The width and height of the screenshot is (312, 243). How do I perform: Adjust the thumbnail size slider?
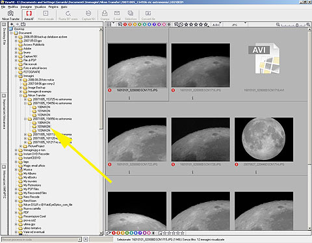coord(292,25)
